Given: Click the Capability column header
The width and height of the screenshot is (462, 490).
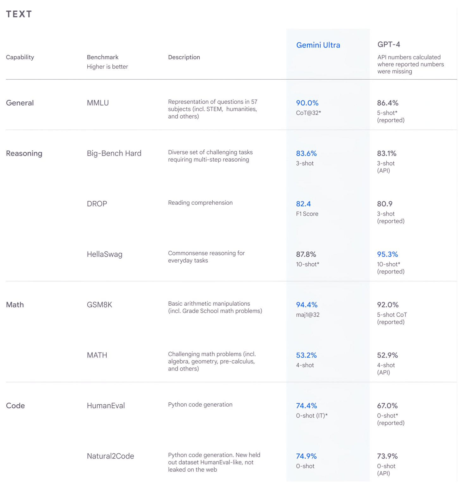Looking at the screenshot, I should pos(20,57).
